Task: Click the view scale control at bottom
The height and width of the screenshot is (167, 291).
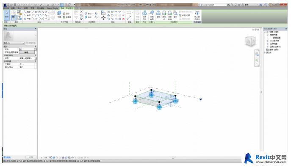Action: (44, 158)
